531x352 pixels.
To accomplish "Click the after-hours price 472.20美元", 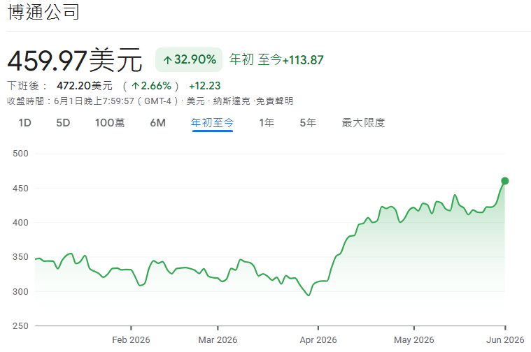I will tap(85, 86).
